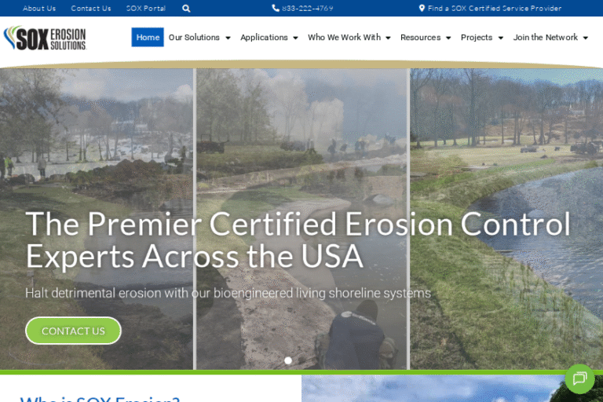This screenshot has height=402, width=603.
Task: Click the search magnifier icon
Action: tap(186, 9)
